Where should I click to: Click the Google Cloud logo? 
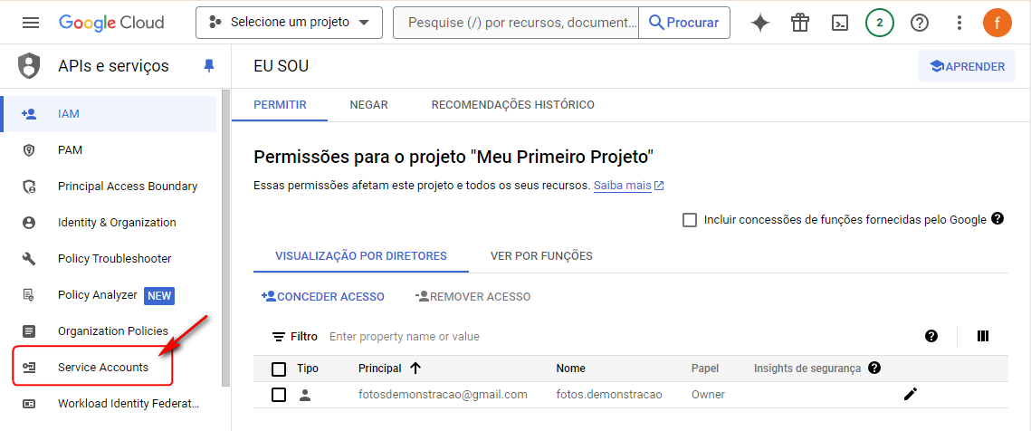(x=111, y=23)
